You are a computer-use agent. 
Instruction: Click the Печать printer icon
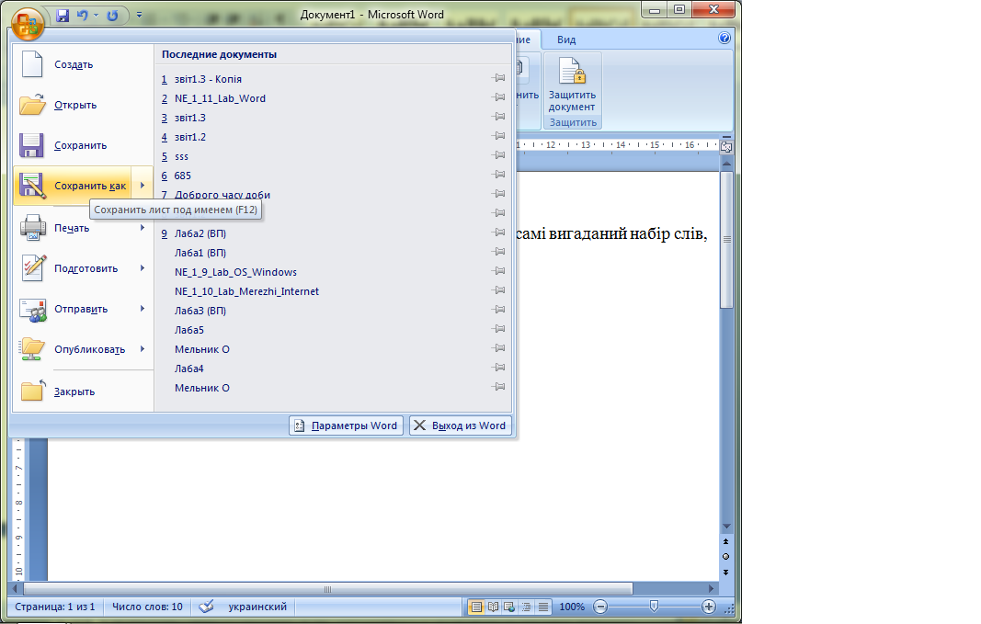[x=32, y=228]
